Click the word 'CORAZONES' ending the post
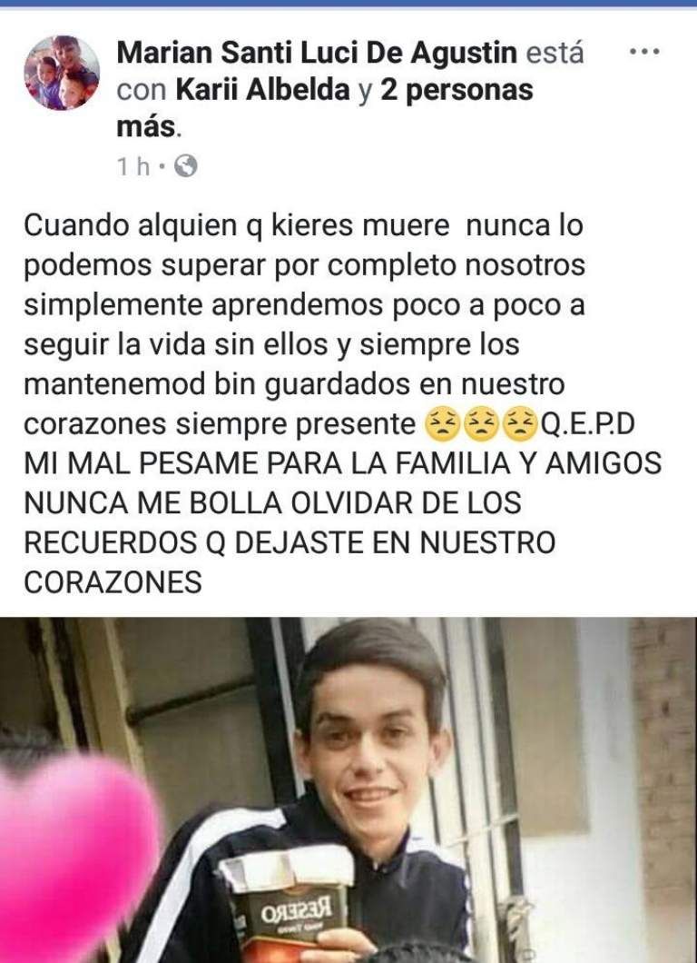This screenshot has height=963, width=697. (113, 583)
